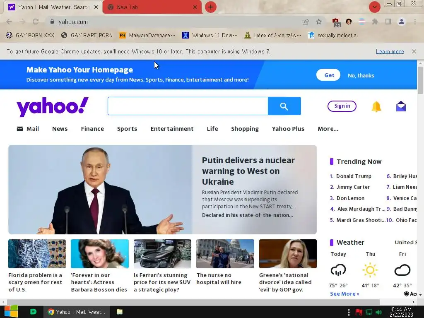Click trending topic Donald Trump
The height and width of the screenshot is (318, 424).
[x=354, y=176]
